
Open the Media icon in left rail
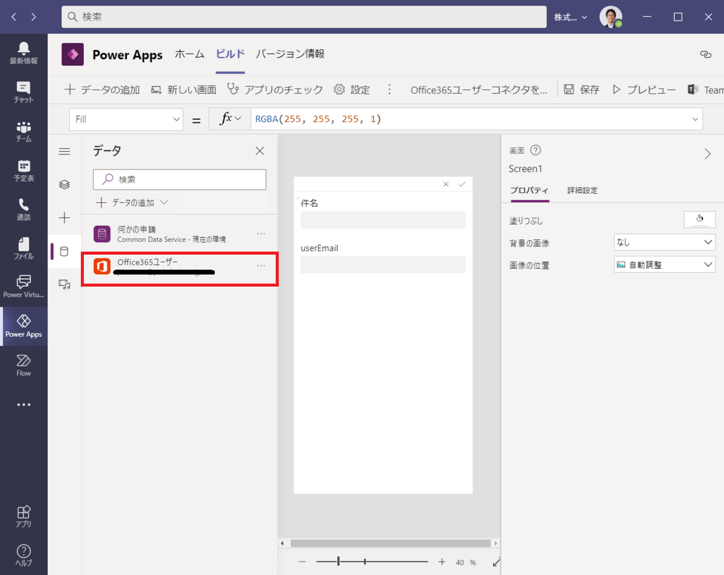[65, 284]
